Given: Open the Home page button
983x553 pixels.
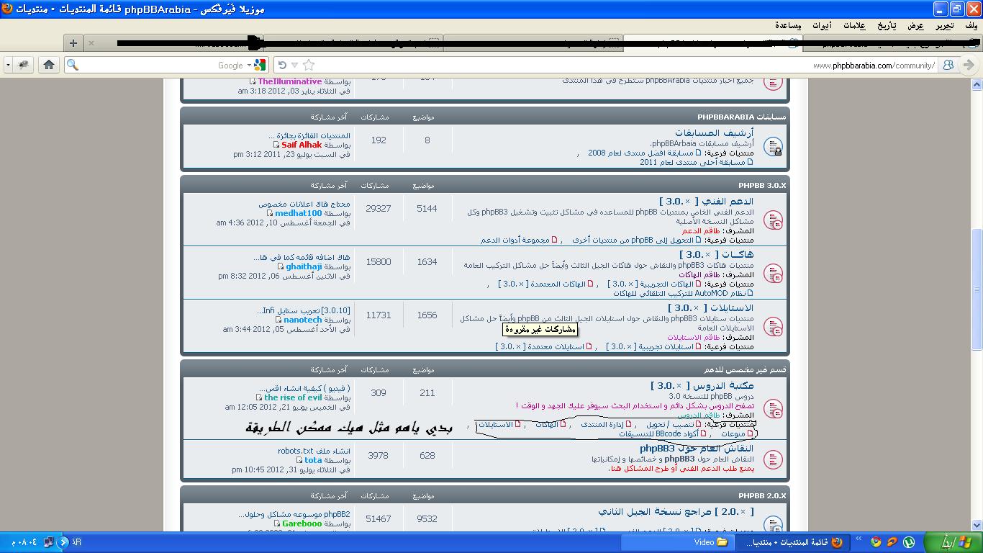Looking at the screenshot, I should pyautogui.click(x=49, y=65).
